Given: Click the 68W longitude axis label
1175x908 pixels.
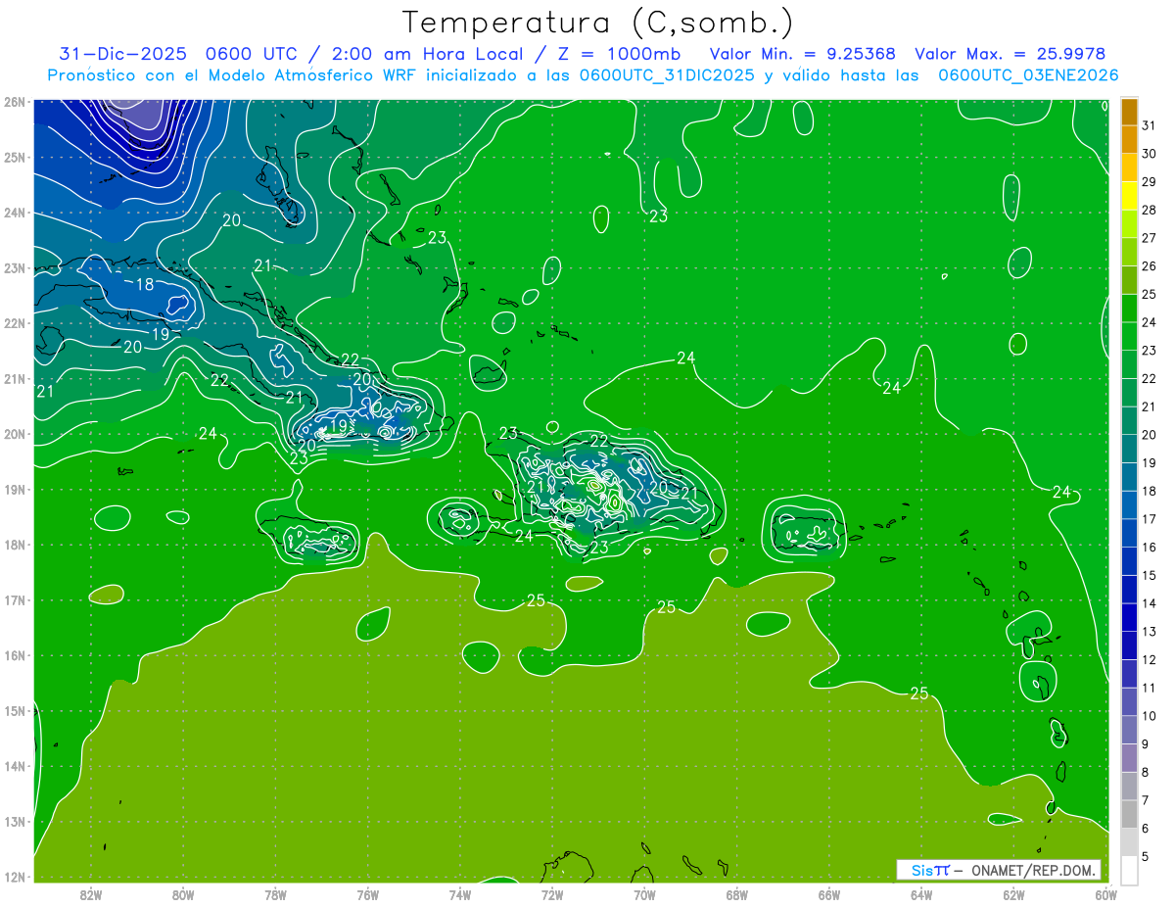Looking at the screenshot, I should pyautogui.click(x=737, y=894).
